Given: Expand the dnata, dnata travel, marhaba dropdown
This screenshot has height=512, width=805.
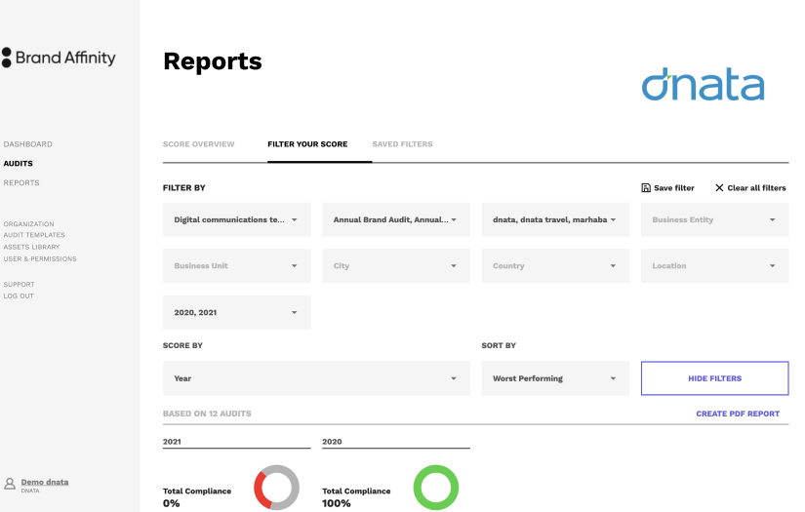Looking at the screenshot, I should click(x=555, y=219).
